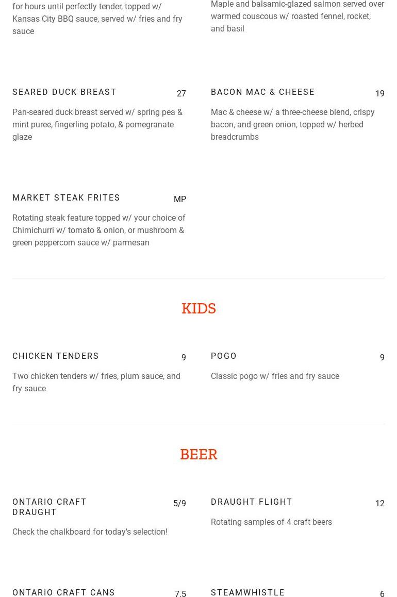Click the 5/9 draught price

tap(179, 503)
